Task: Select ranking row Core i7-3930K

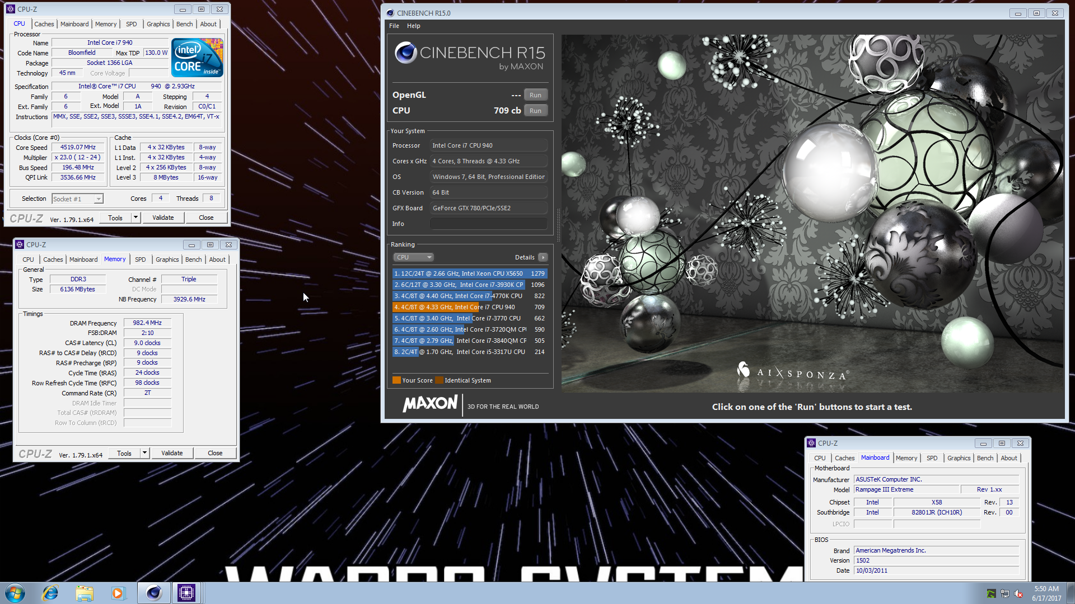Action: 470,285
